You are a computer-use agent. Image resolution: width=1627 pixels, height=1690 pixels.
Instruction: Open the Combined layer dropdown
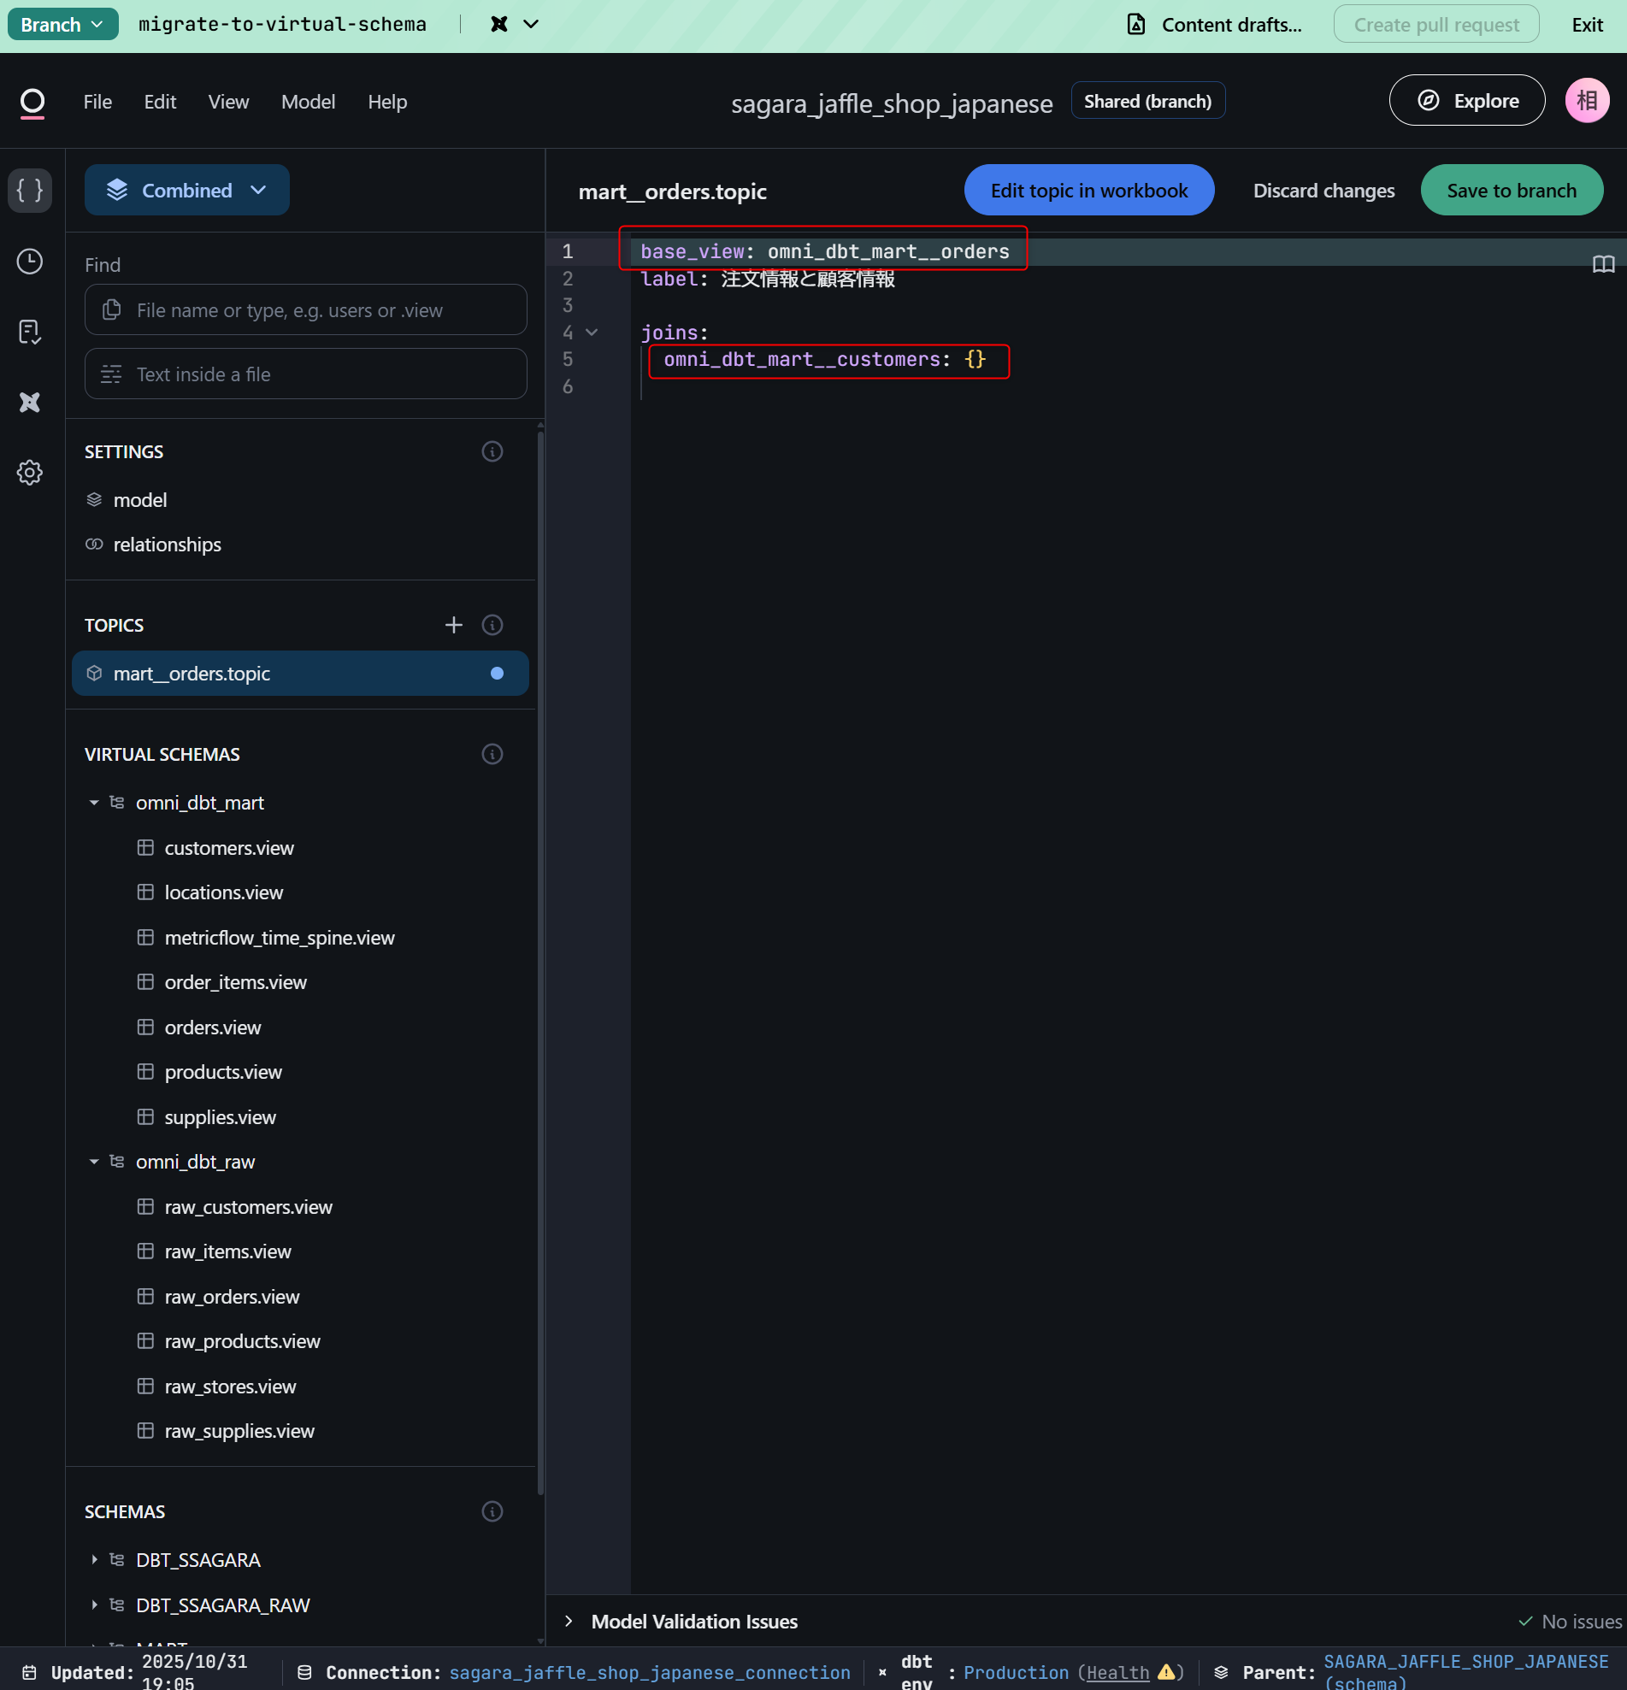[187, 190]
